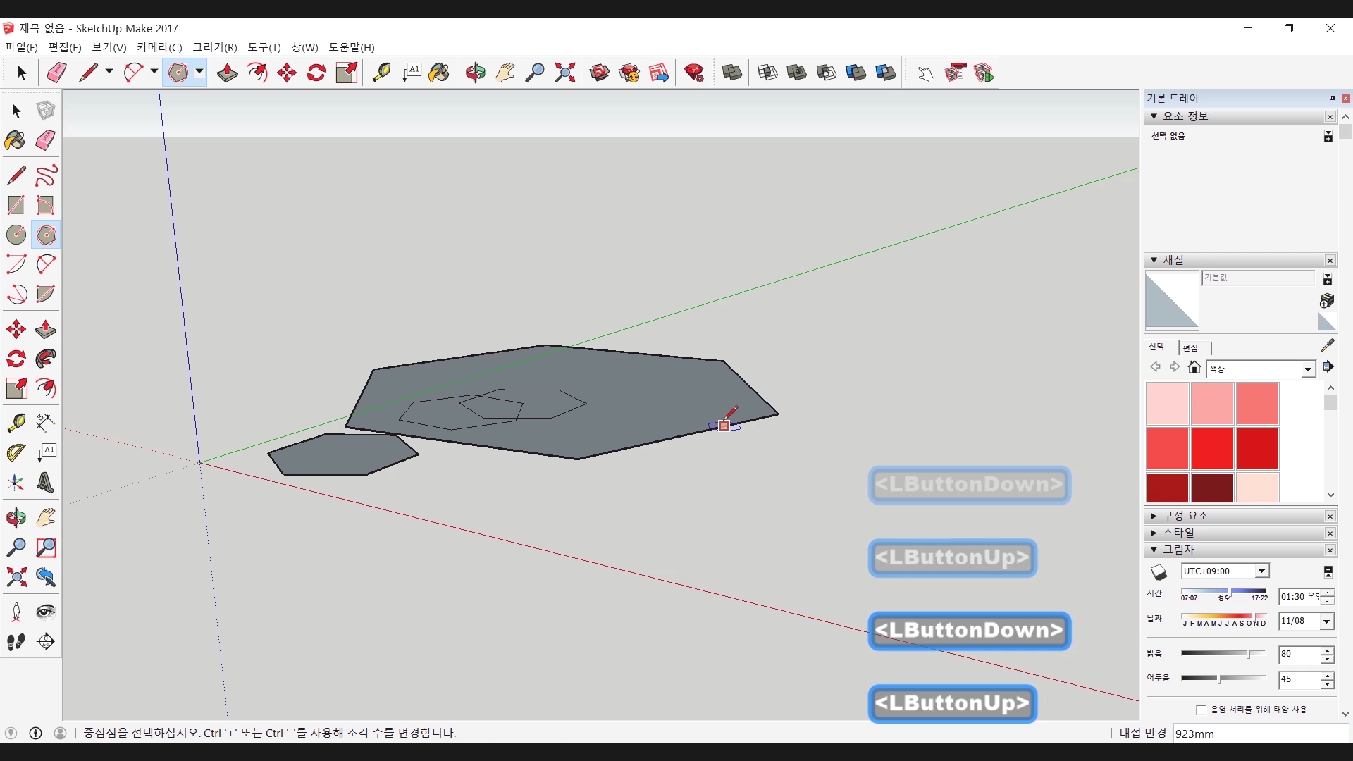Switch to the 편집 tab in materials

coord(1190,347)
